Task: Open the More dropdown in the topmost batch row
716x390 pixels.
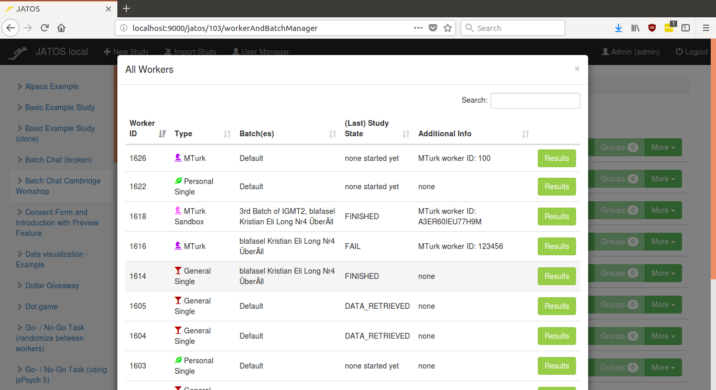Action: click(663, 147)
